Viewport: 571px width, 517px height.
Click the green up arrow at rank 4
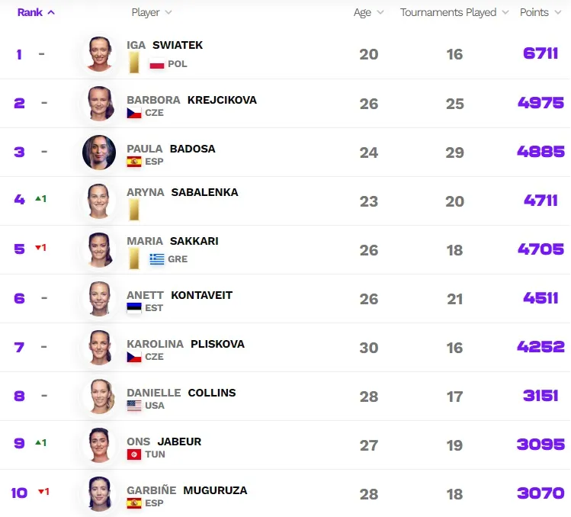click(x=38, y=198)
